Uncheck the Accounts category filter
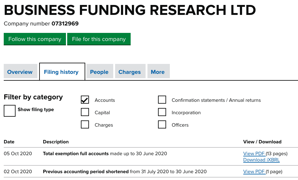The height and width of the screenshot is (180, 298). tap(85, 100)
